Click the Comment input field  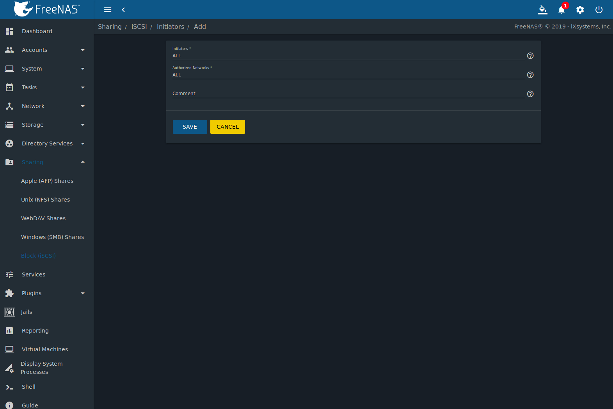point(348,94)
